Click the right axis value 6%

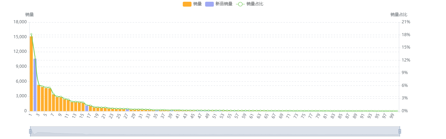click(x=405, y=85)
